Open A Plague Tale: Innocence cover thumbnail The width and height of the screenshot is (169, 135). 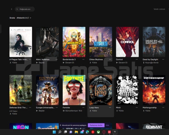point(21,42)
